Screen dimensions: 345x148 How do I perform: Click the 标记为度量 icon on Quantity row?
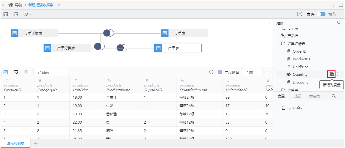coord(331,74)
